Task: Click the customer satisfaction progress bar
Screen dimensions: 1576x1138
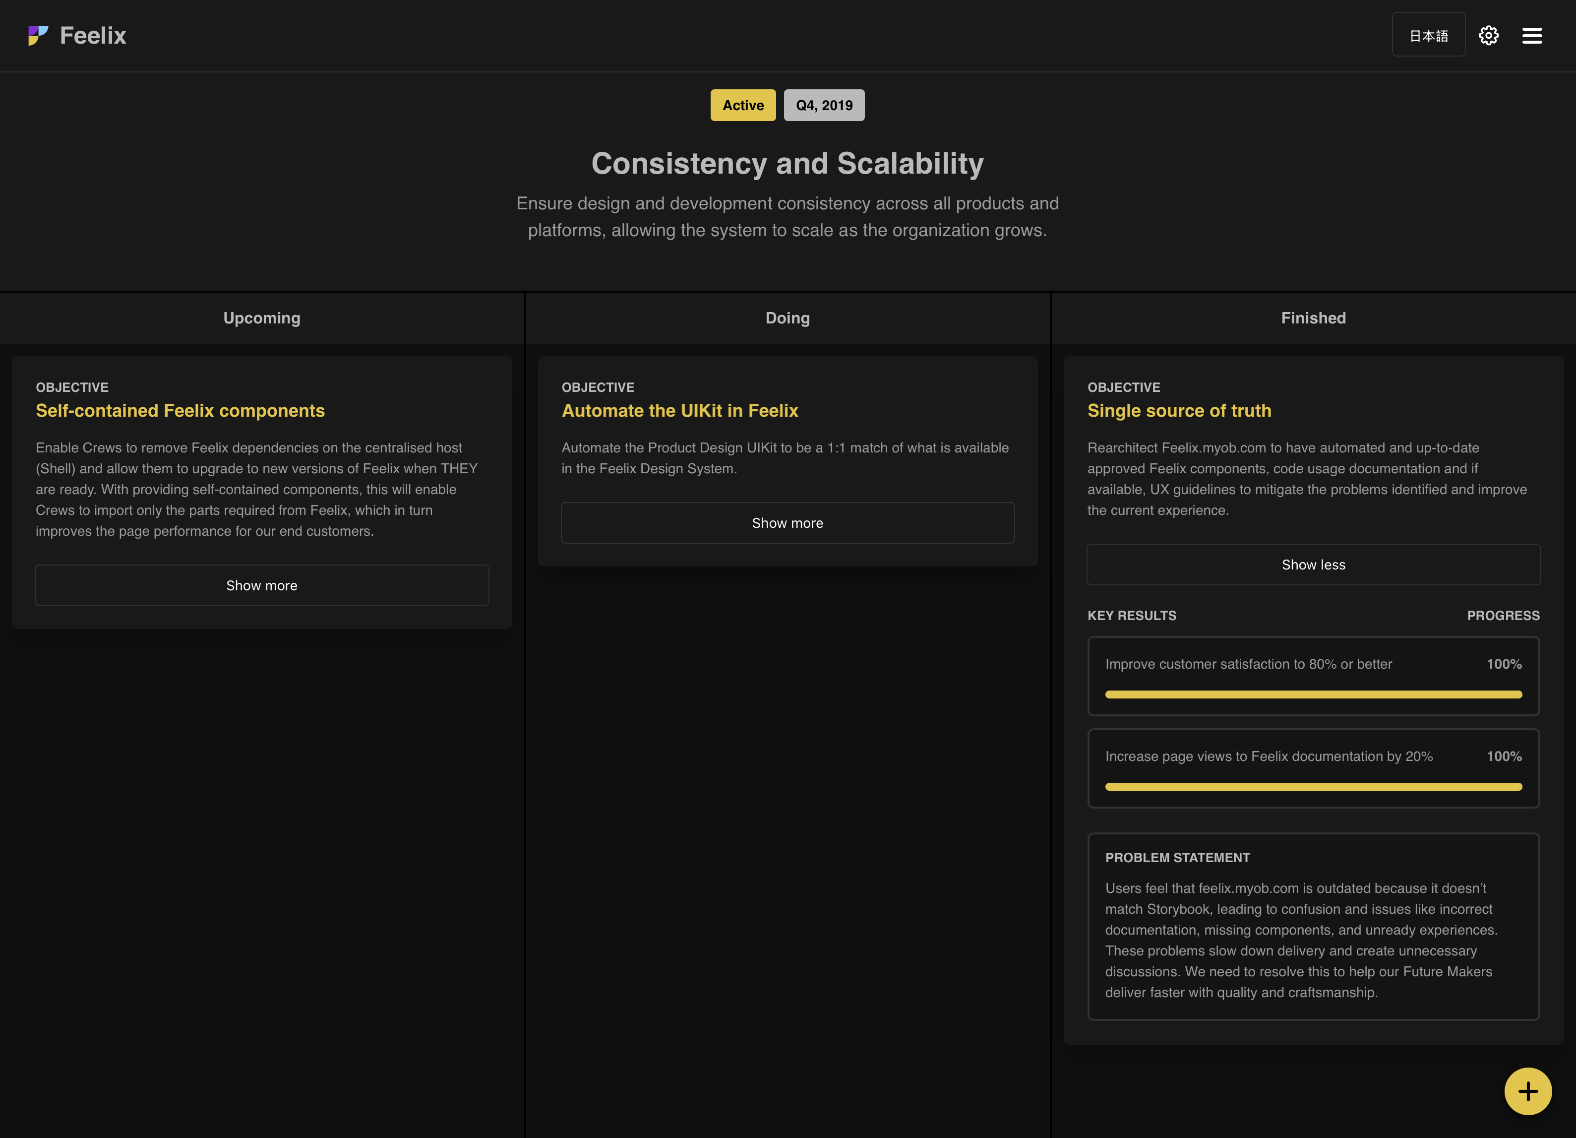Action: coord(1313,695)
